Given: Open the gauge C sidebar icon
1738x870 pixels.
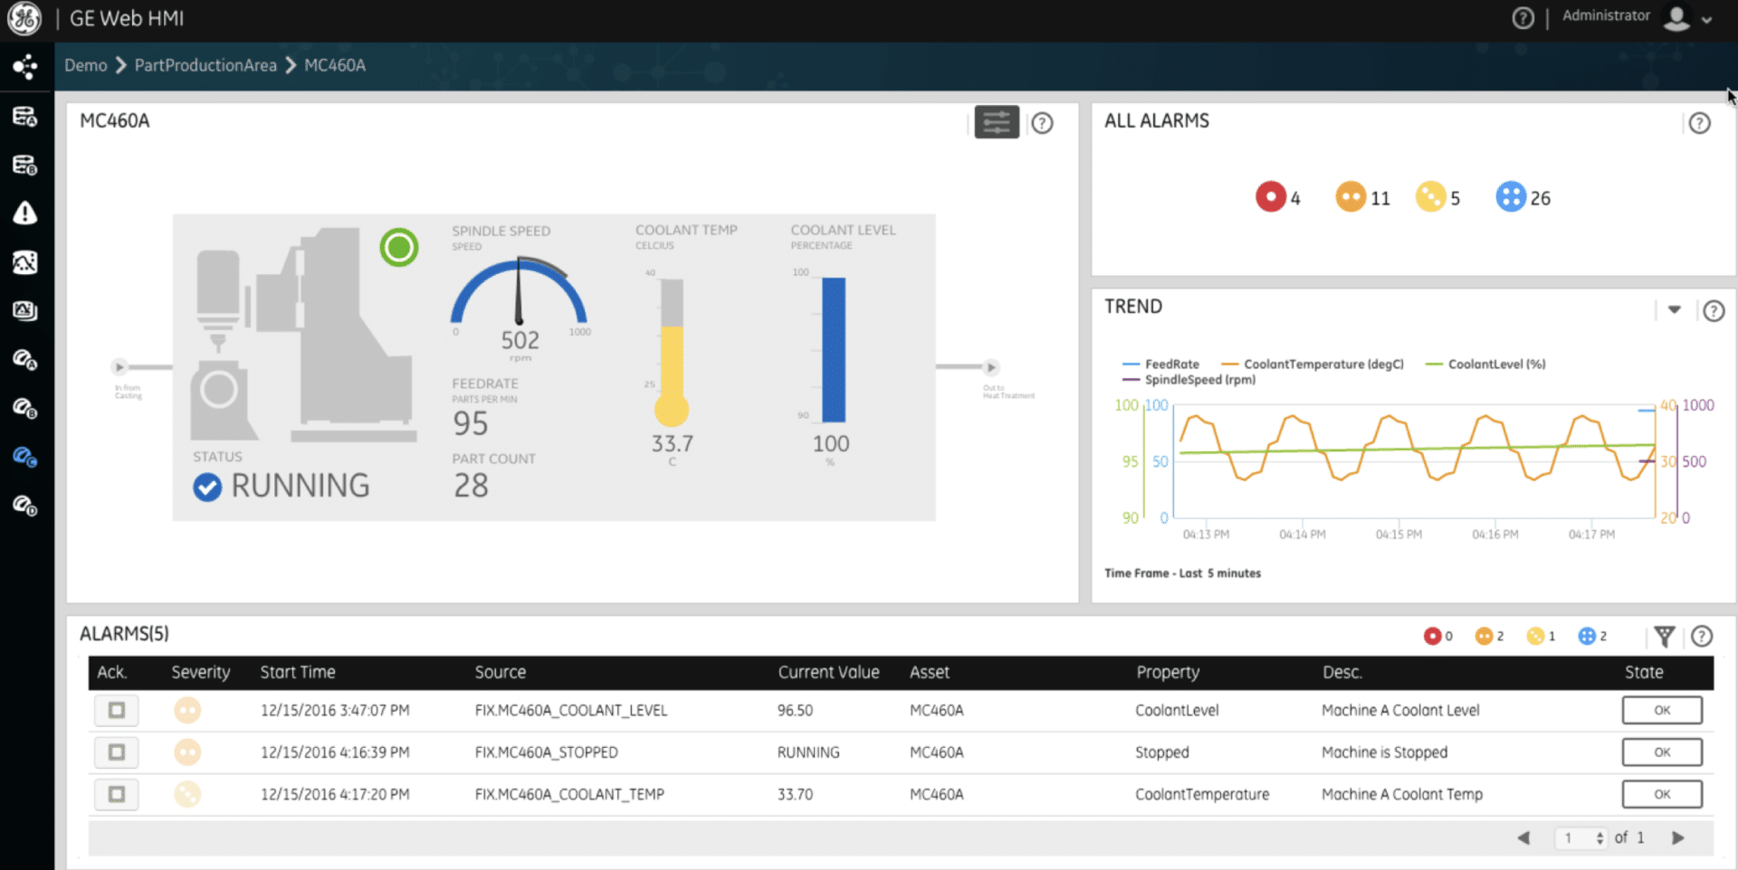Looking at the screenshot, I should tap(25, 458).
